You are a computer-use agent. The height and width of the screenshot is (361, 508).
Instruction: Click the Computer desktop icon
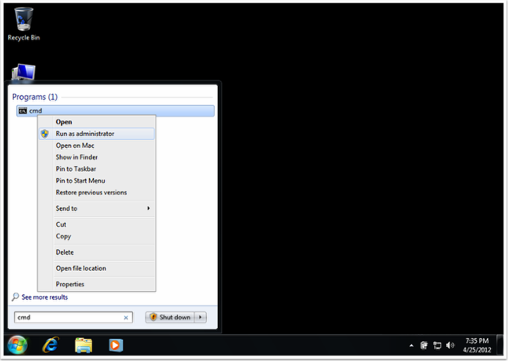[x=23, y=72]
